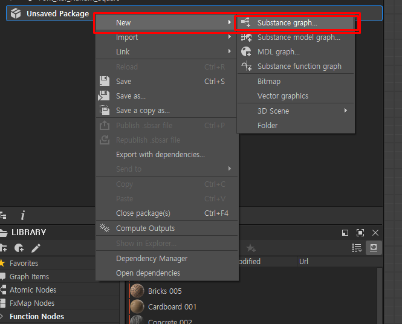Select Bitmap in the New submenu
This screenshot has width=402, height=324.
tap(296, 82)
